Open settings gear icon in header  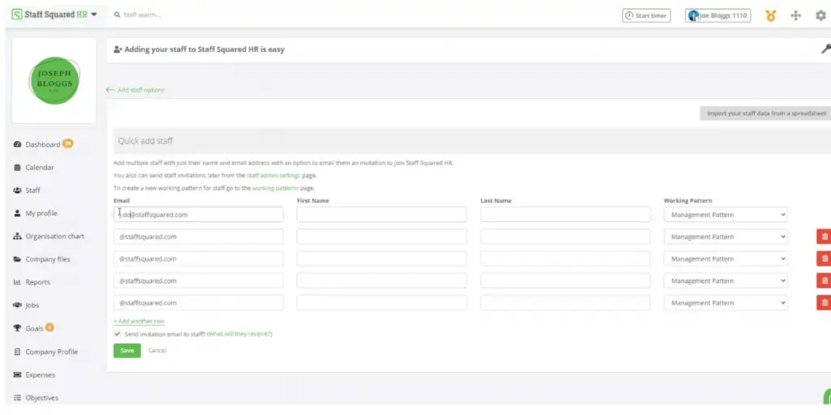tap(820, 15)
